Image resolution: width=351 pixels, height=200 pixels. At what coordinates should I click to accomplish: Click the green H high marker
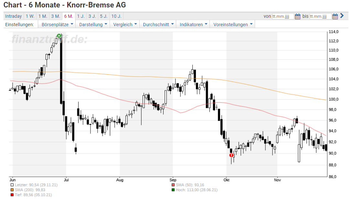59,36
